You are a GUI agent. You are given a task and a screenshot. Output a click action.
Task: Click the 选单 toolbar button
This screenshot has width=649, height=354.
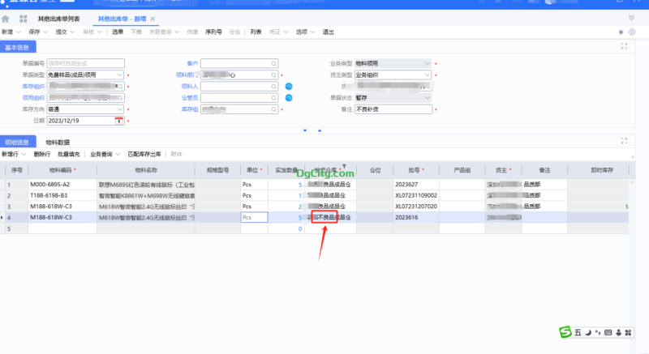118,32
